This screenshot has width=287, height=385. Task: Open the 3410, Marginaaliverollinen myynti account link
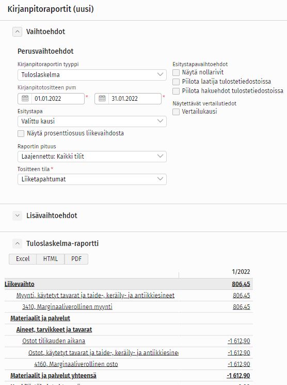click(x=67, y=306)
